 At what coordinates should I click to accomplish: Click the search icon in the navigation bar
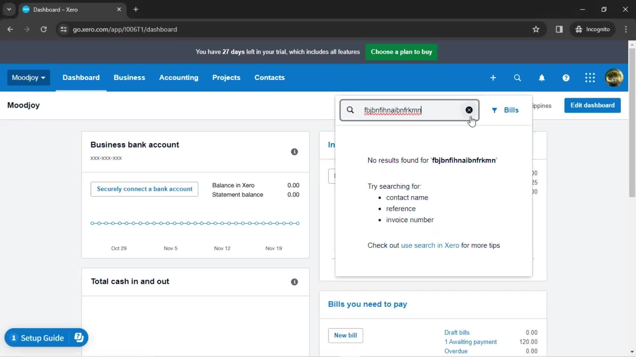point(517,78)
